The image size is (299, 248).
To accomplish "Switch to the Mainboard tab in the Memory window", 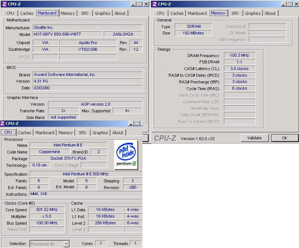I will (x=197, y=13).
